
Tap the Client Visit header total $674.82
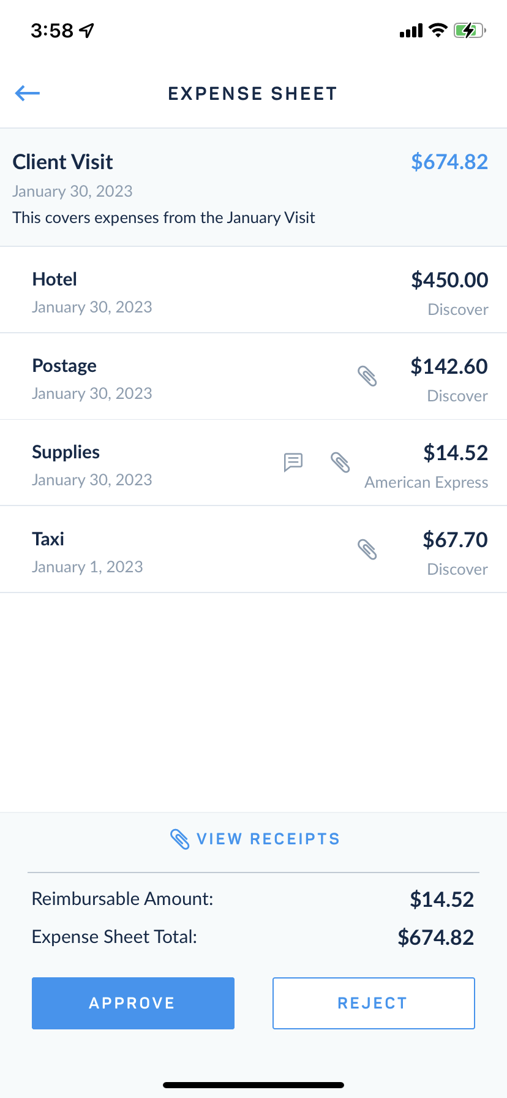tap(449, 162)
